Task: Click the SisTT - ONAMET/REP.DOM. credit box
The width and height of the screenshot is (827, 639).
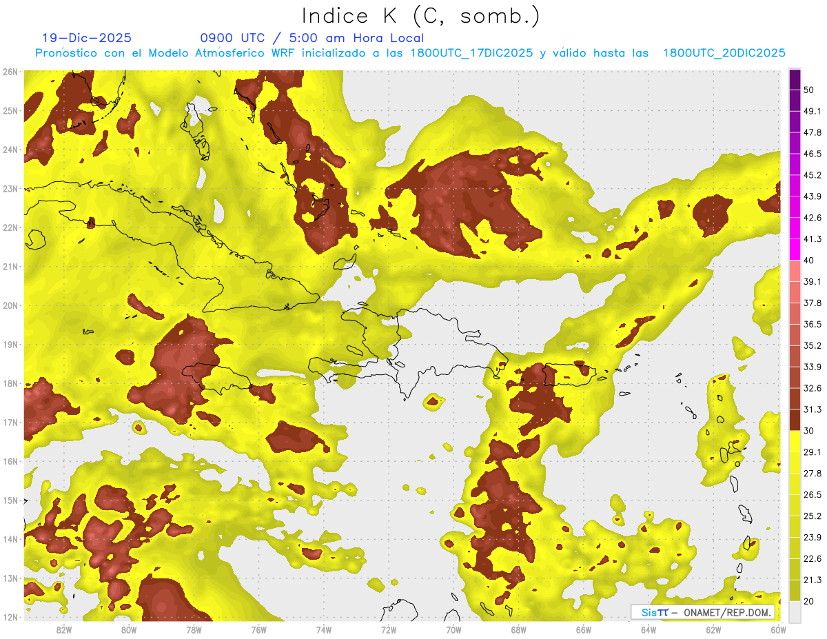Action: (704, 612)
